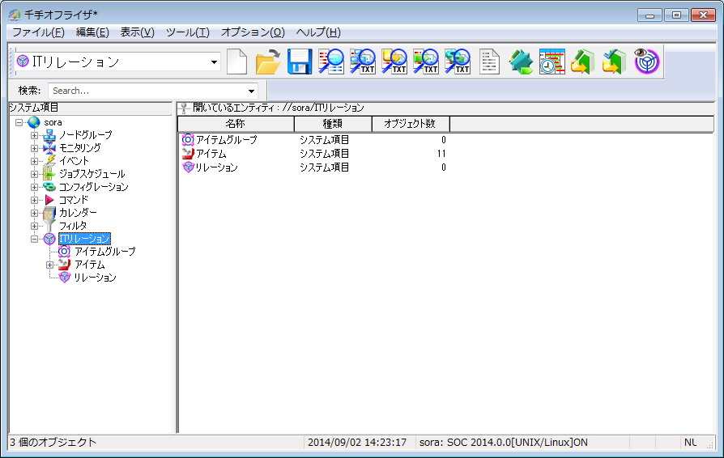Viewport: 724px width, 458px height.
Task: Click the IT relation eye viewer icon
Action: tap(647, 61)
